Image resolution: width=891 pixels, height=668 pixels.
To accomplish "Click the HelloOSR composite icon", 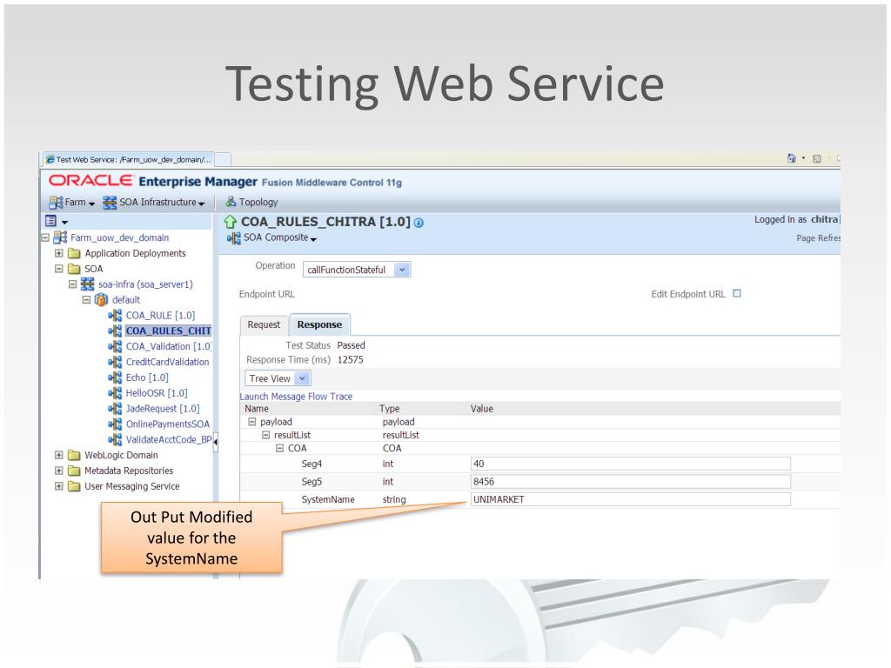I will point(115,393).
